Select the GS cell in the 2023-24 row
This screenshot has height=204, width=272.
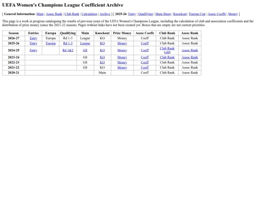click(85, 57)
